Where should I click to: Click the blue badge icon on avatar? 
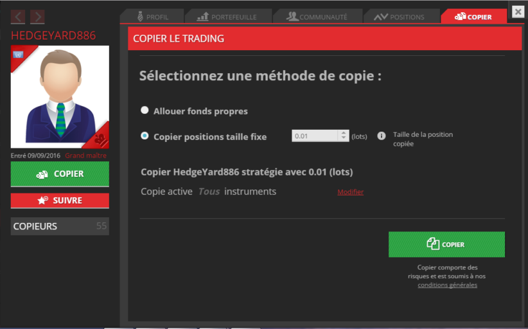[x=17, y=55]
